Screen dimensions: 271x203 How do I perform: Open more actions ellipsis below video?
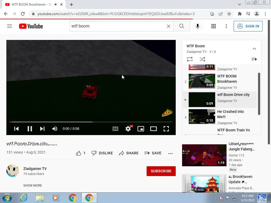point(170,153)
